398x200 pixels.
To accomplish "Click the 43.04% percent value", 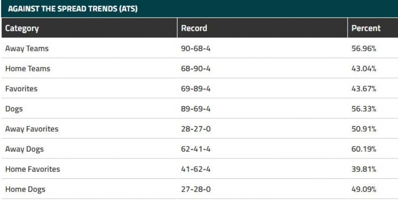I will click(x=364, y=68).
